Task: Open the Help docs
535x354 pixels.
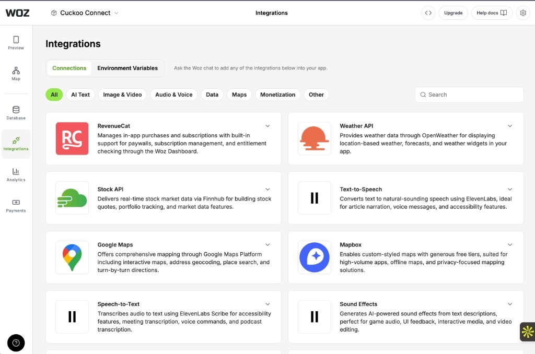Action: click(492, 13)
